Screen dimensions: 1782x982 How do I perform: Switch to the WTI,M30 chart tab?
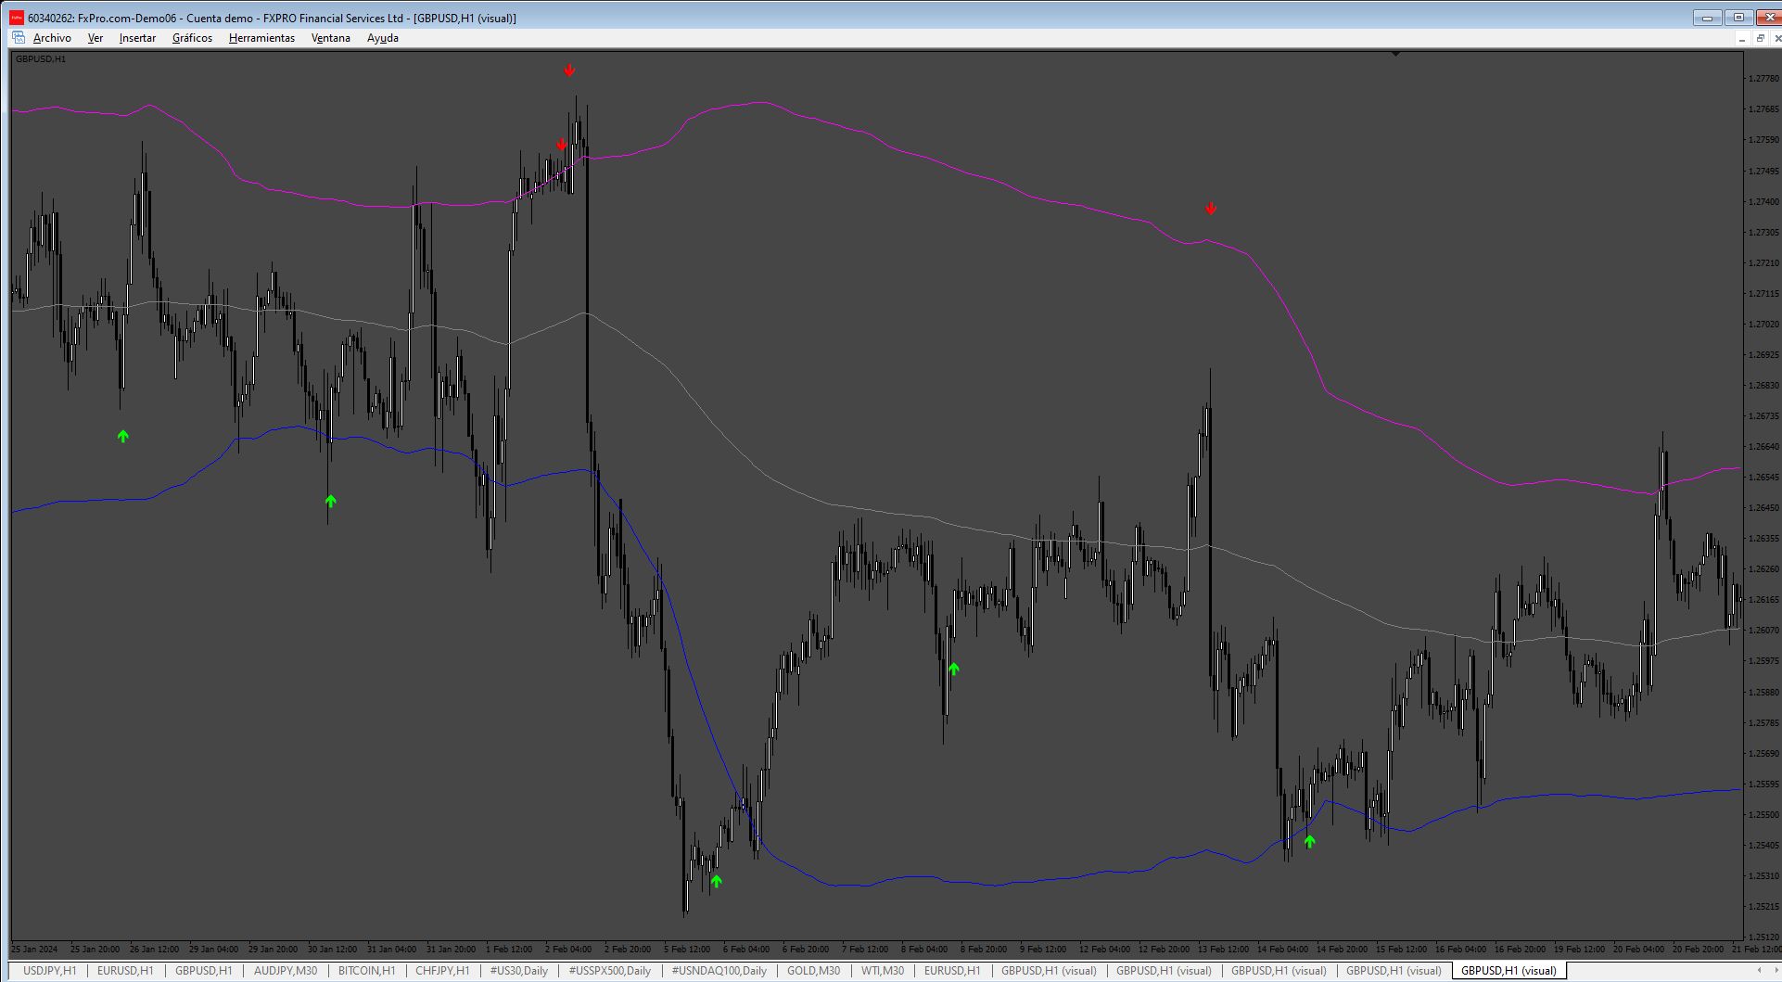pyautogui.click(x=883, y=971)
